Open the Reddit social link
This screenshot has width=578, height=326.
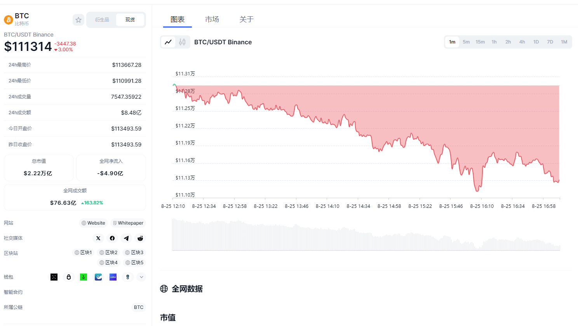coord(140,238)
